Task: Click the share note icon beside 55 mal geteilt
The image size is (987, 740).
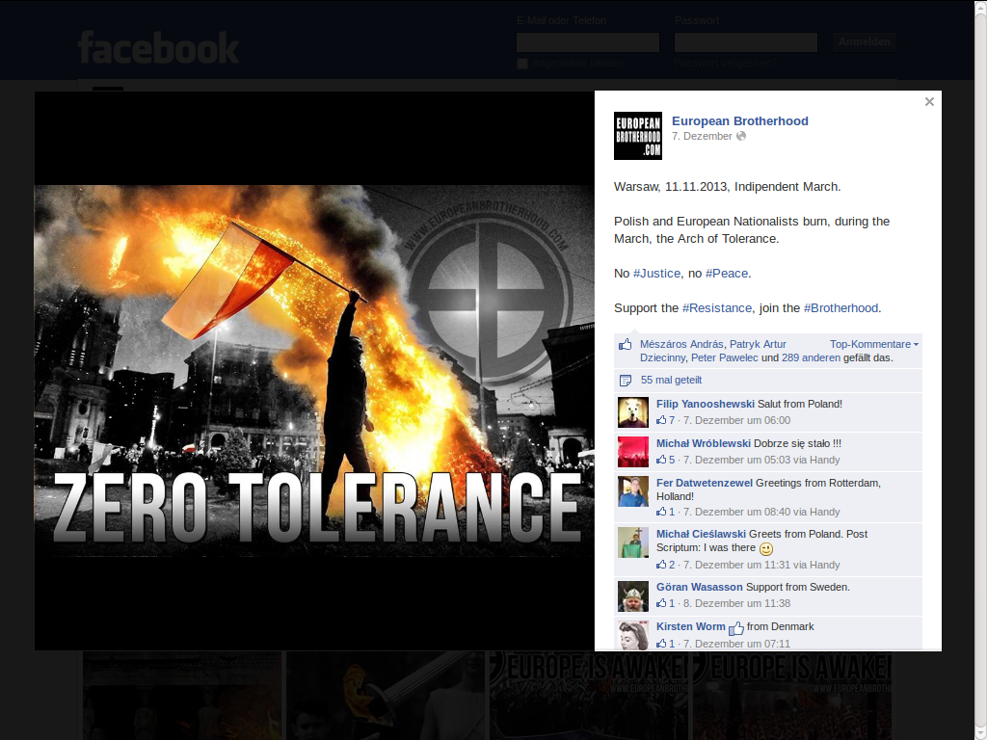Action: (625, 381)
